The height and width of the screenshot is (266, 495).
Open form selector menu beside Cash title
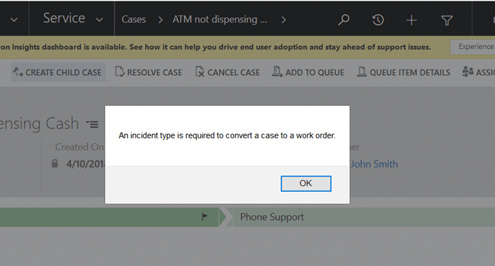[92, 124]
